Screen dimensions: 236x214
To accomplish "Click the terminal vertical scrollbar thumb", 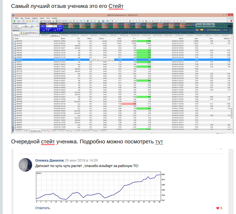I will point(232,113).
